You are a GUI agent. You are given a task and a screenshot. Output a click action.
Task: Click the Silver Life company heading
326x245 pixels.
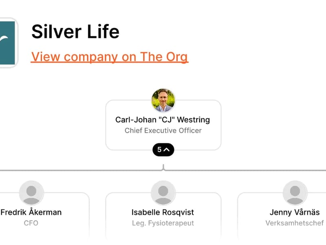75,31
